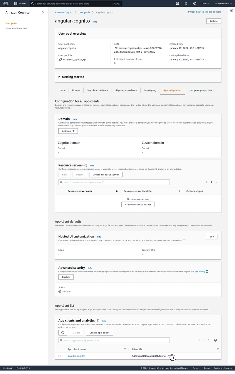The image size is (235, 374).
Task: Go to User pools breadcrumb
Action: click(x=84, y=12)
